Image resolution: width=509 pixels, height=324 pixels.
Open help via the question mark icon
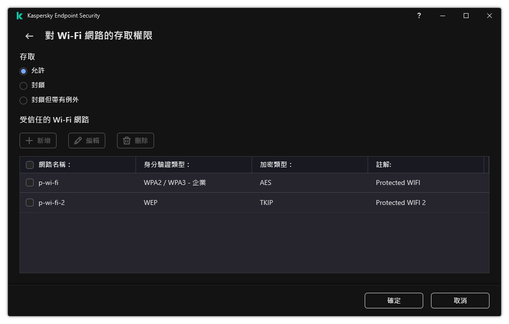(419, 16)
